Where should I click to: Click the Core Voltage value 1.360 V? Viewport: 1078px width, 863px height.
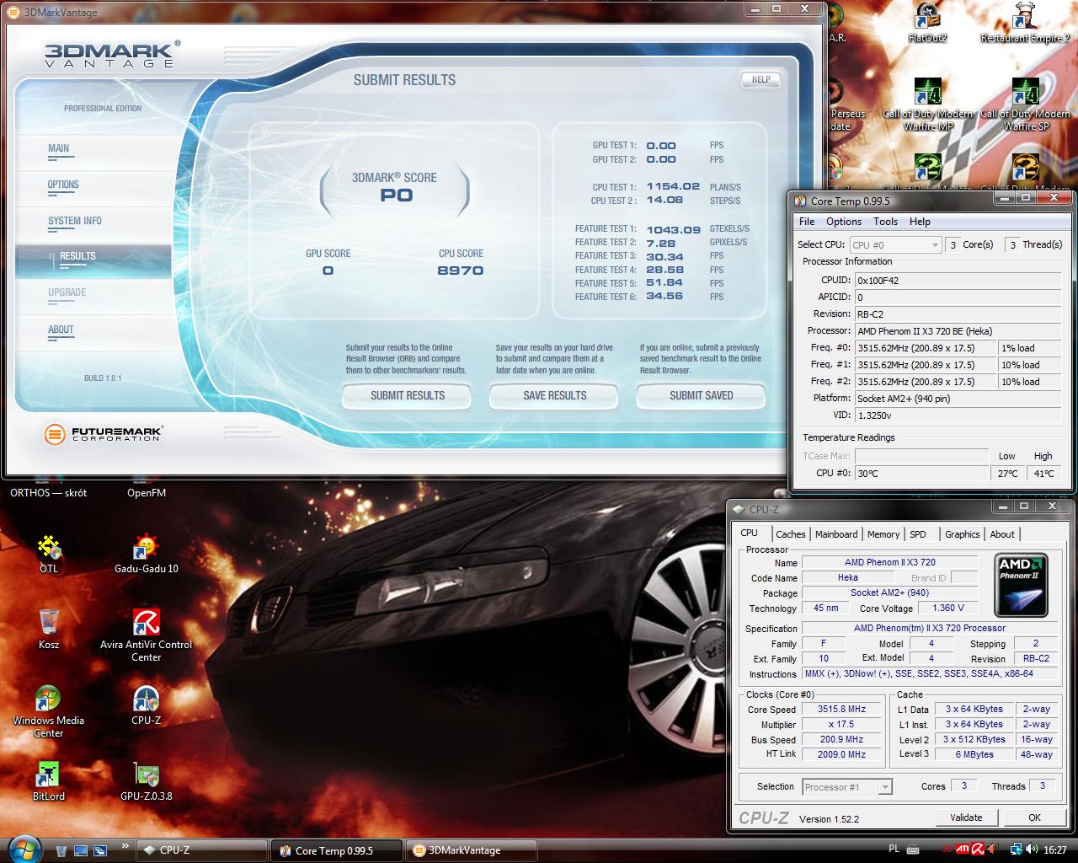click(947, 608)
